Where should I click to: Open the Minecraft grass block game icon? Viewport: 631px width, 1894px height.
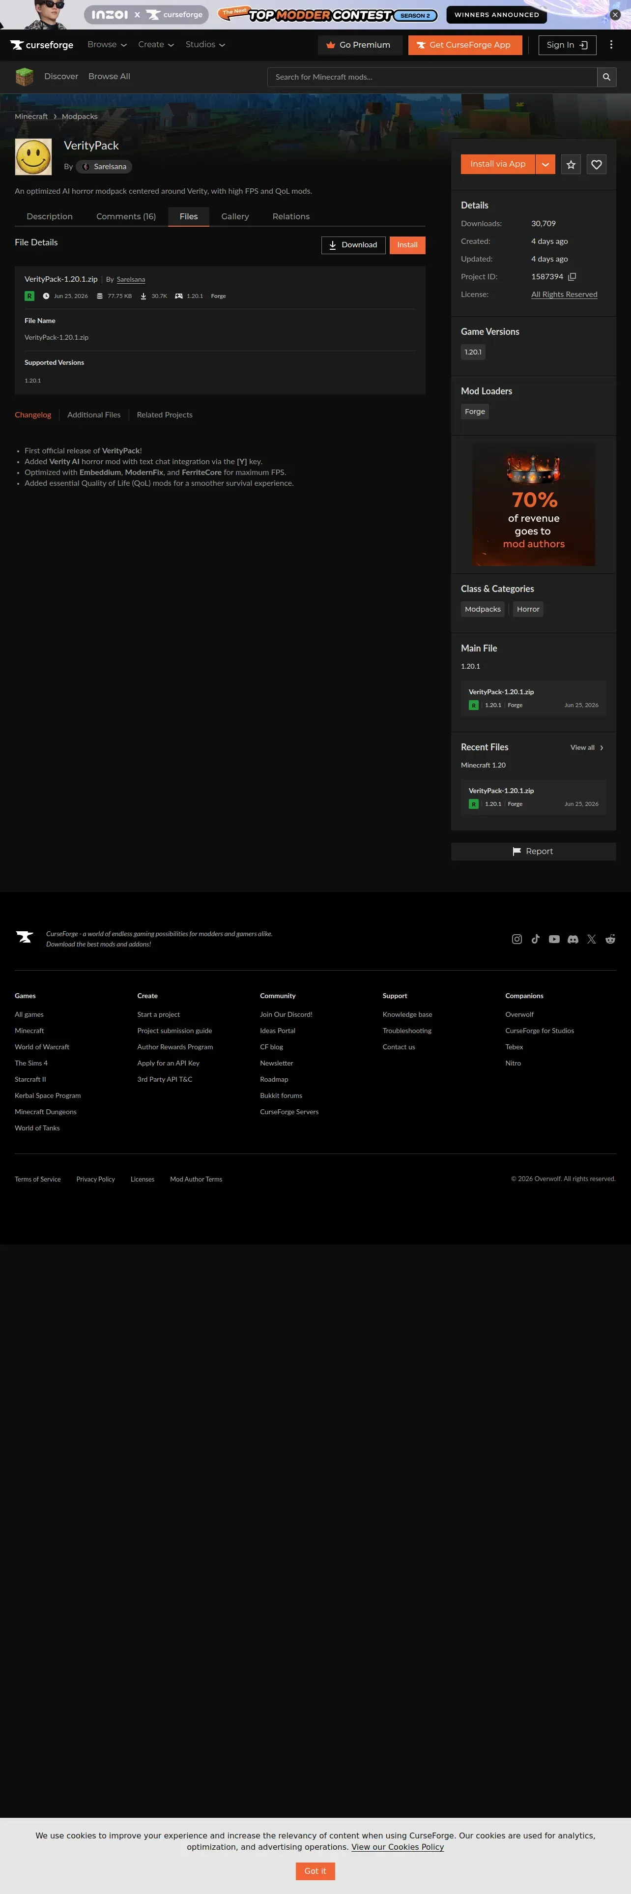coord(24,77)
